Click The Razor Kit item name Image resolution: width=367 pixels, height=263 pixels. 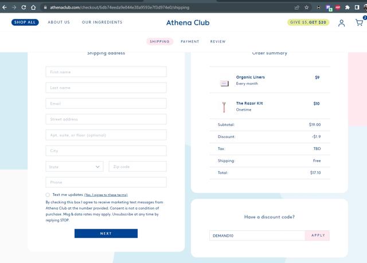(x=249, y=103)
